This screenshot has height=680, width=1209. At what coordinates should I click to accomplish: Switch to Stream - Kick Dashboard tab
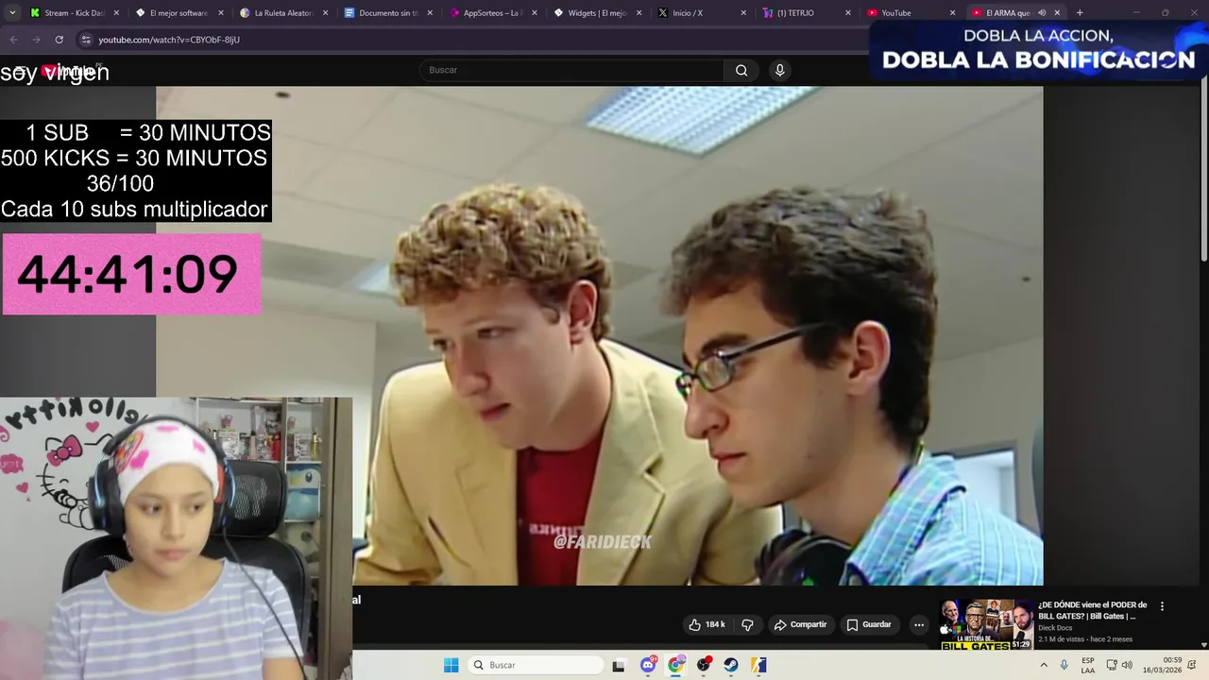tap(74, 13)
